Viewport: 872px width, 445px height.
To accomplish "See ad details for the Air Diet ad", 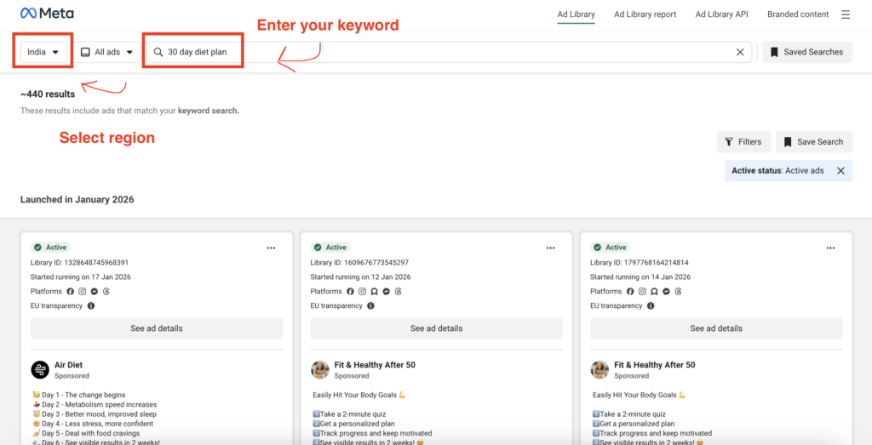I will (x=157, y=328).
